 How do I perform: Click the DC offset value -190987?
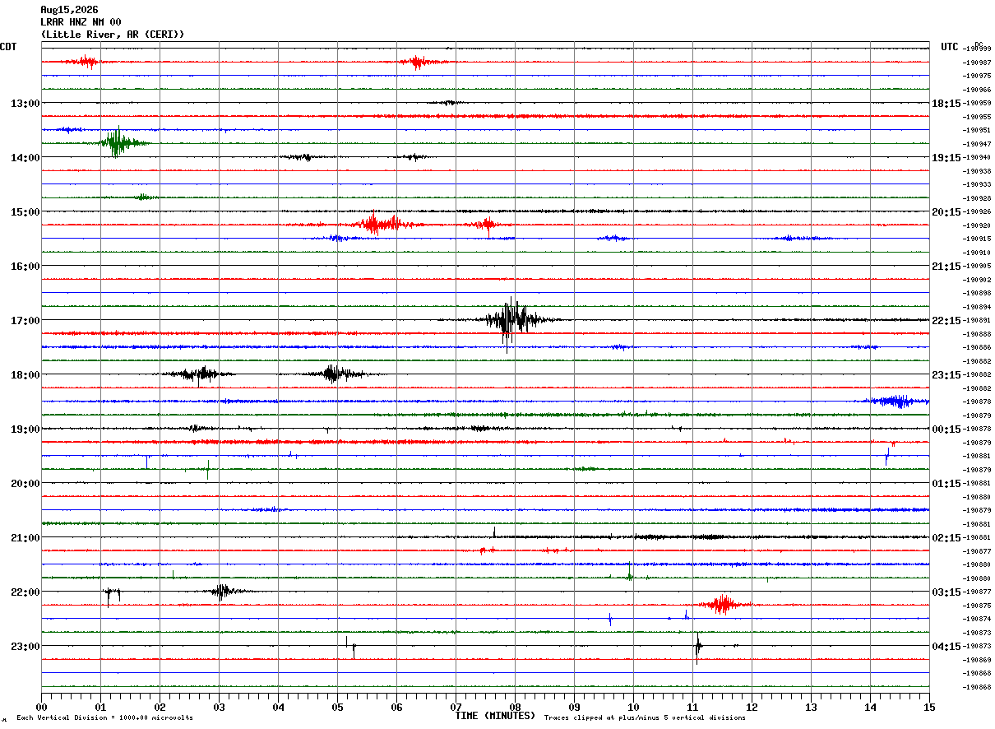click(x=976, y=63)
